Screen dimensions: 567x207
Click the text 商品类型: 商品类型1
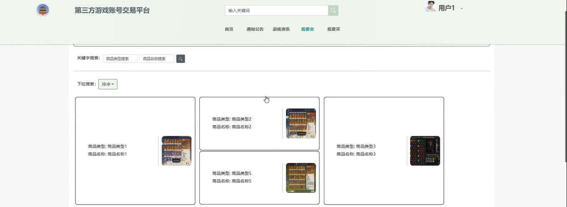[107, 146]
